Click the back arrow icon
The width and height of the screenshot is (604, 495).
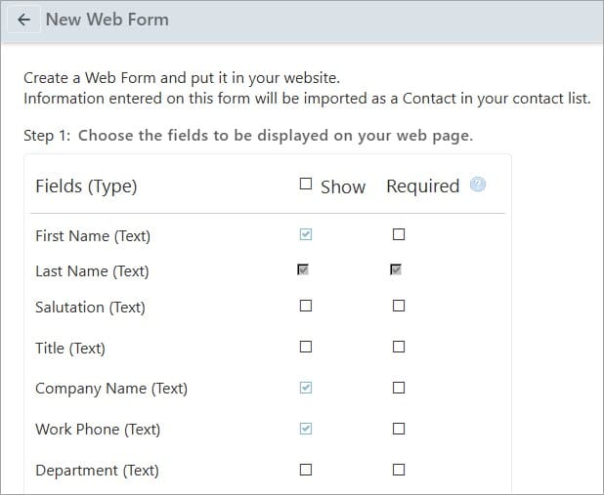pos(23,20)
